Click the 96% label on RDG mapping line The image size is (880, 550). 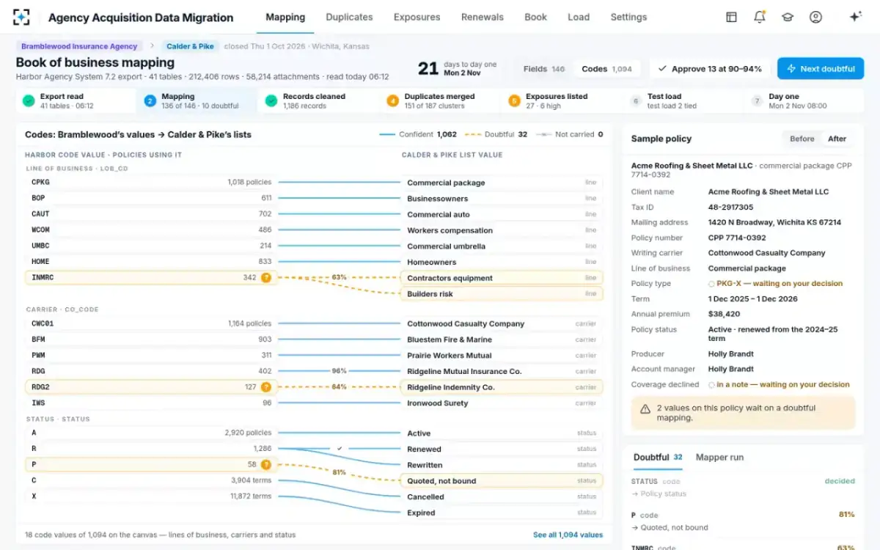[x=339, y=371]
